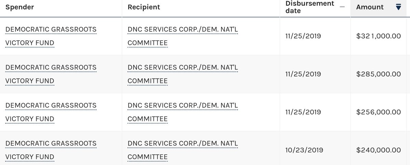Open DNC Services Corp recipient link in second row
Viewport: 410px width, 165px height.
183,74
